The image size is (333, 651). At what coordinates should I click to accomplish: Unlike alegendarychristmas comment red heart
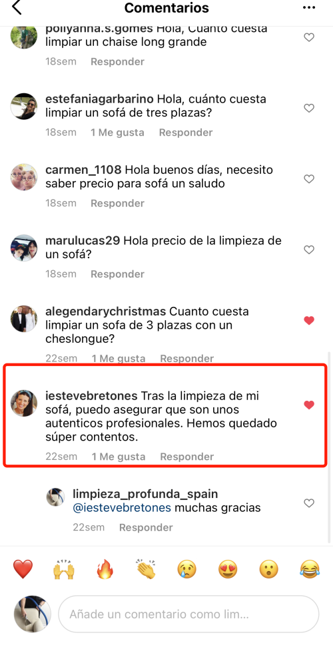click(309, 321)
